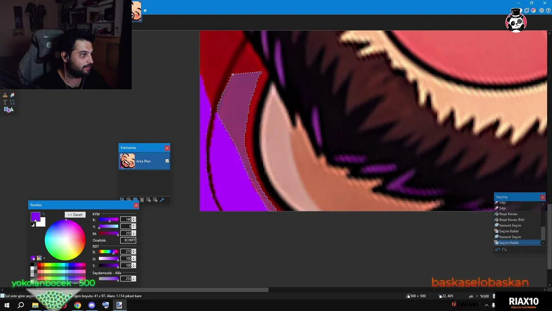This screenshot has width=552, height=311.
Task: Click the M value stepper
Action: click(x=134, y=233)
